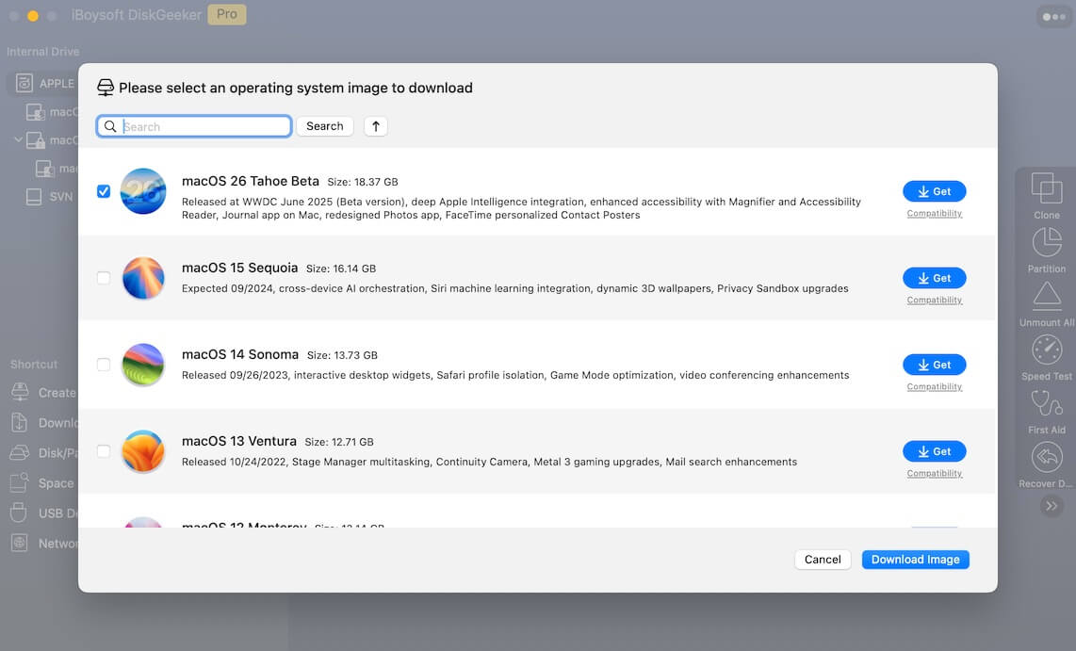Check the macOS 15 Sequoia checkbox

(x=104, y=278)
